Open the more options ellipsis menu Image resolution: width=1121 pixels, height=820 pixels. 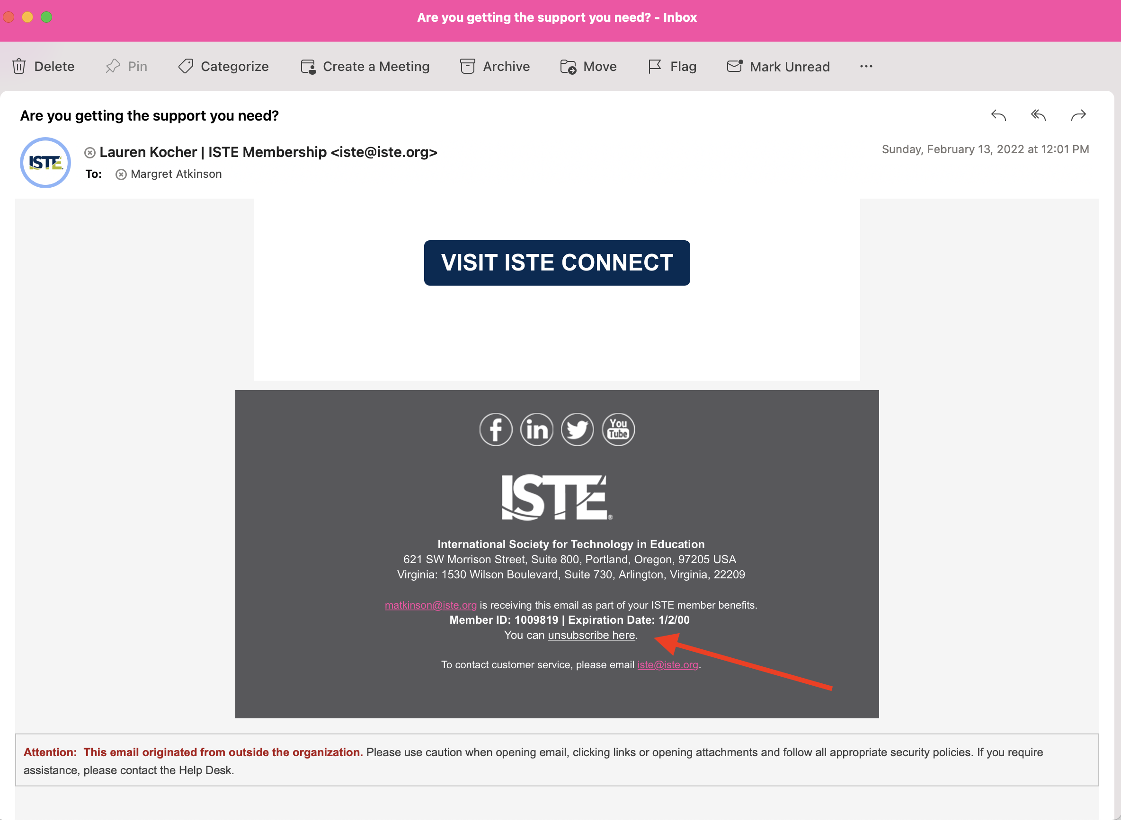(x=866, y=67)
